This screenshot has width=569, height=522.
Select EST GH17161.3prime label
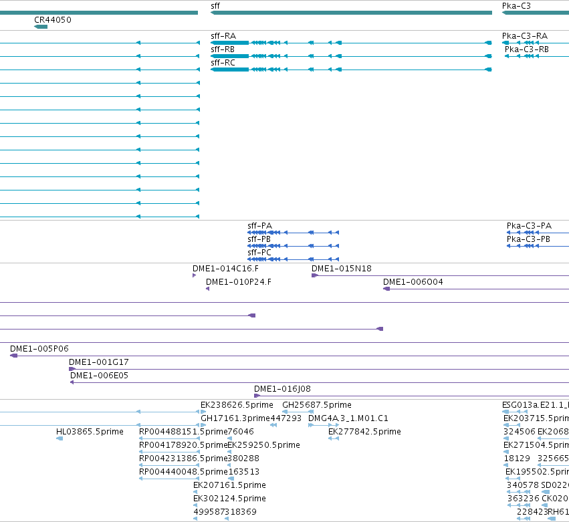[235, 418]
